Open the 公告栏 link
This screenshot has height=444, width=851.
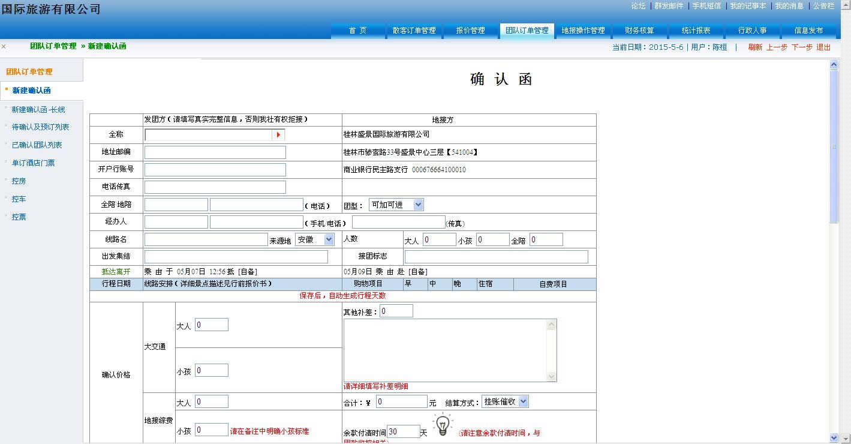pos(823,6)
